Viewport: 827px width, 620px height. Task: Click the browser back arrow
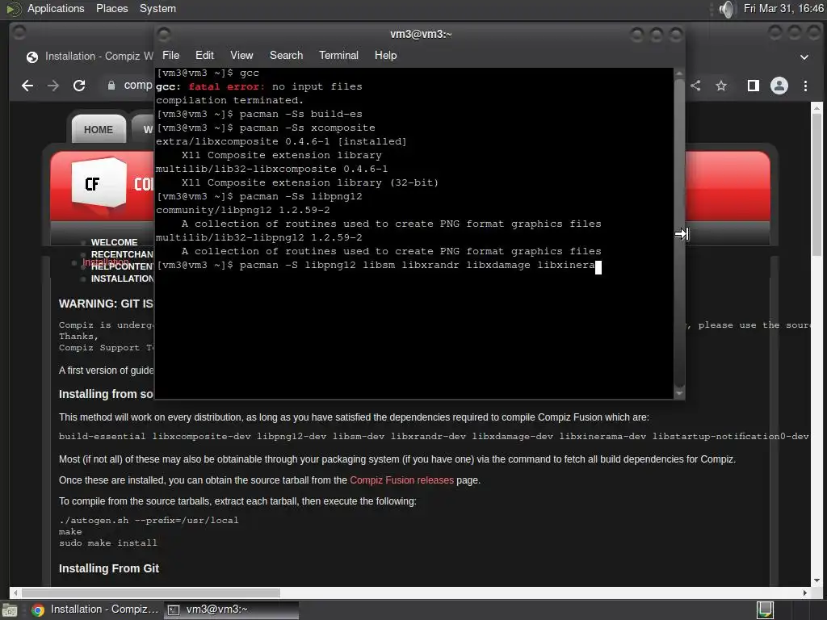click(x=27, y=86)
